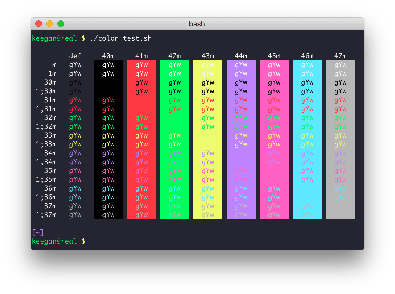Select the 1;37m row label
The height and width of the screenshot is (294, 395).
click(x=46, y=215)
